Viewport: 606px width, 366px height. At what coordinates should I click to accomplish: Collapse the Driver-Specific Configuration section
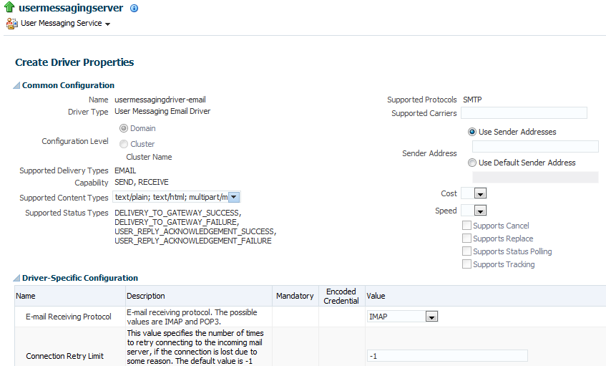pyautogui.click(x=16, y=278)
